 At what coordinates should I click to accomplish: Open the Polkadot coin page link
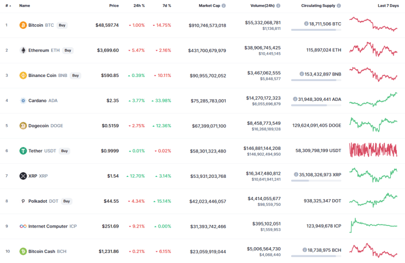click(37, 201)
